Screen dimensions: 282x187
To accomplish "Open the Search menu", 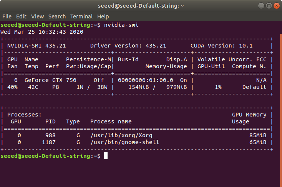I will (x=57, y=16).
